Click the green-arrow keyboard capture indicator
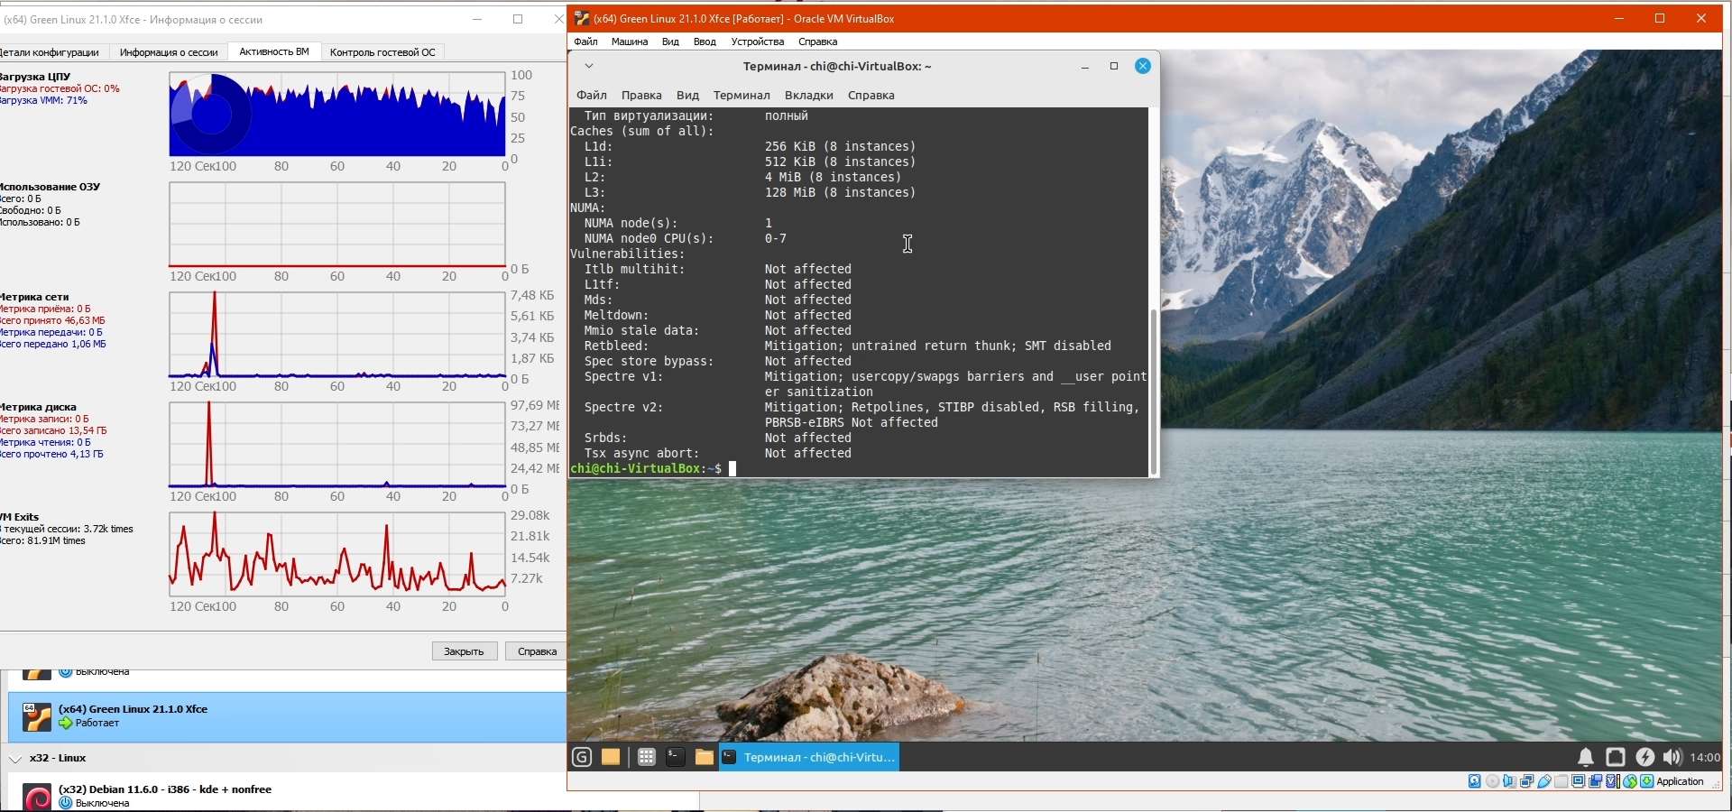Image resolution: width=1732 pixels, height=812 pixels. (1646, 781)
